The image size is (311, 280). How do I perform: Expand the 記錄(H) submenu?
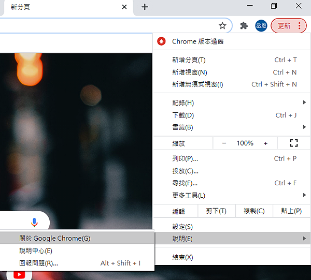[x=232, y=103]
